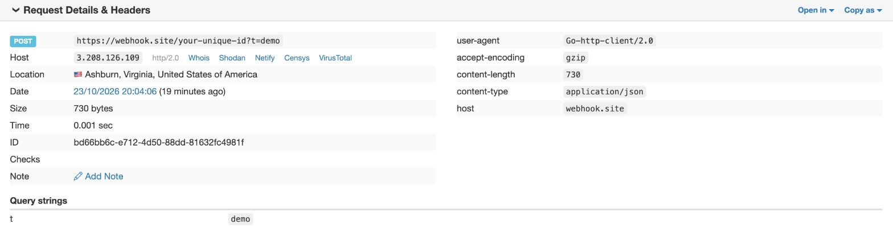Viewport: 893px width, 237px height.
Task: Open the Censys lookup link
Action: tap(297, 58)
